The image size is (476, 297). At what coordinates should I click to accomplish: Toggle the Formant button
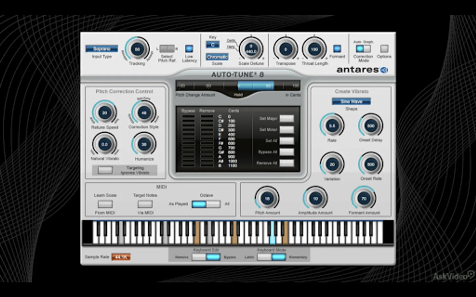[x=337, y=49]
